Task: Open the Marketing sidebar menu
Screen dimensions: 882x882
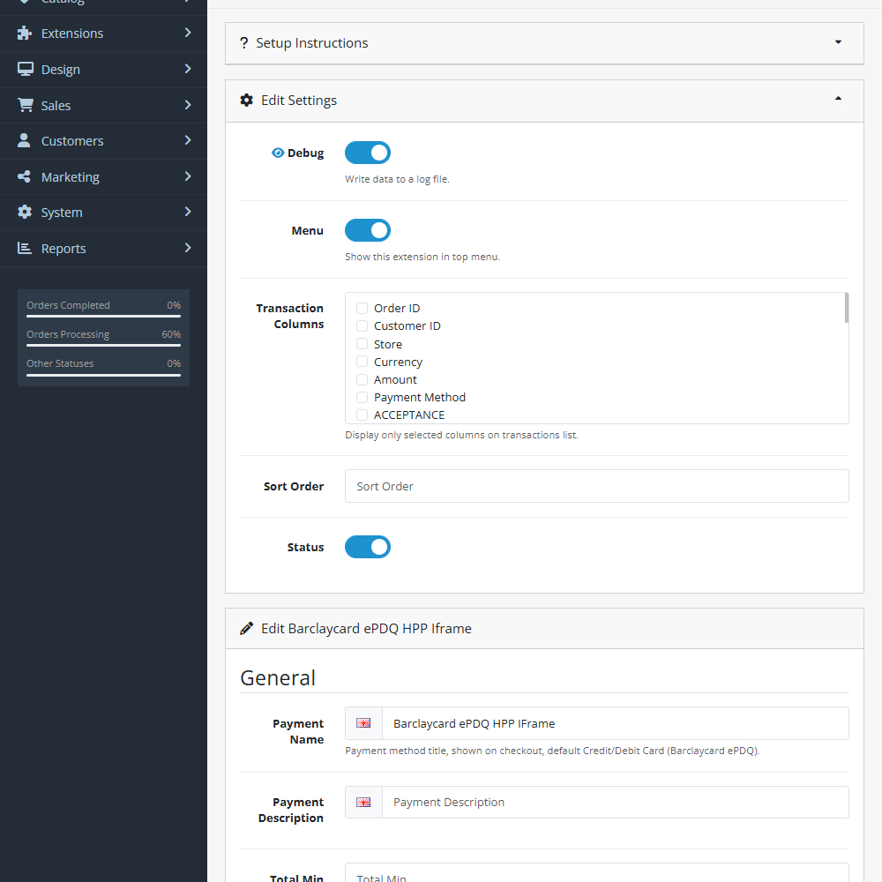Action: (x=103, y=176)
